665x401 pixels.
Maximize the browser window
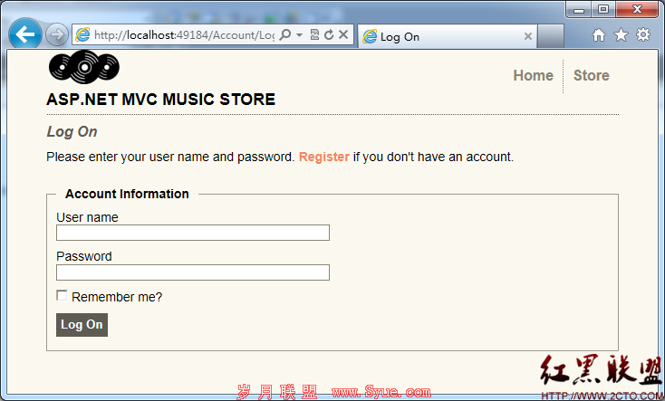pyautogui.click(x=603, y=10)
